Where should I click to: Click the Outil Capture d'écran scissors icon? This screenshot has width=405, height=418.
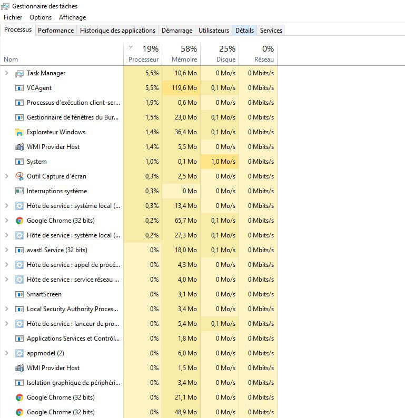(x=19, y=176)
